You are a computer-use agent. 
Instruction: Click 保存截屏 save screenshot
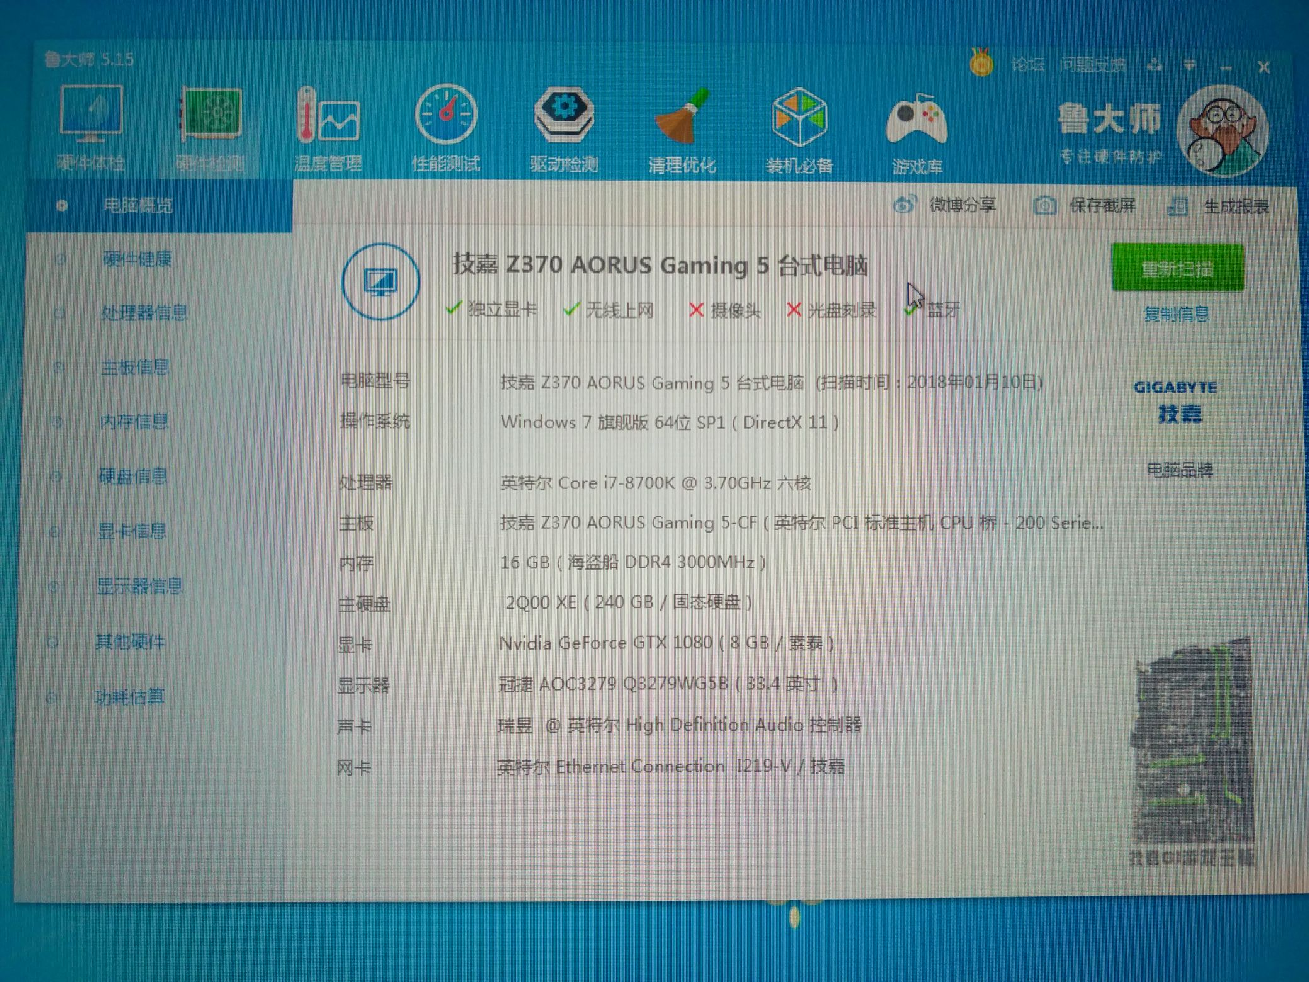[1084, 205]
